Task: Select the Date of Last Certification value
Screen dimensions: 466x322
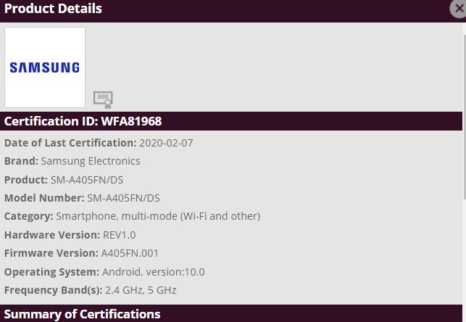Action: (166, 143)
